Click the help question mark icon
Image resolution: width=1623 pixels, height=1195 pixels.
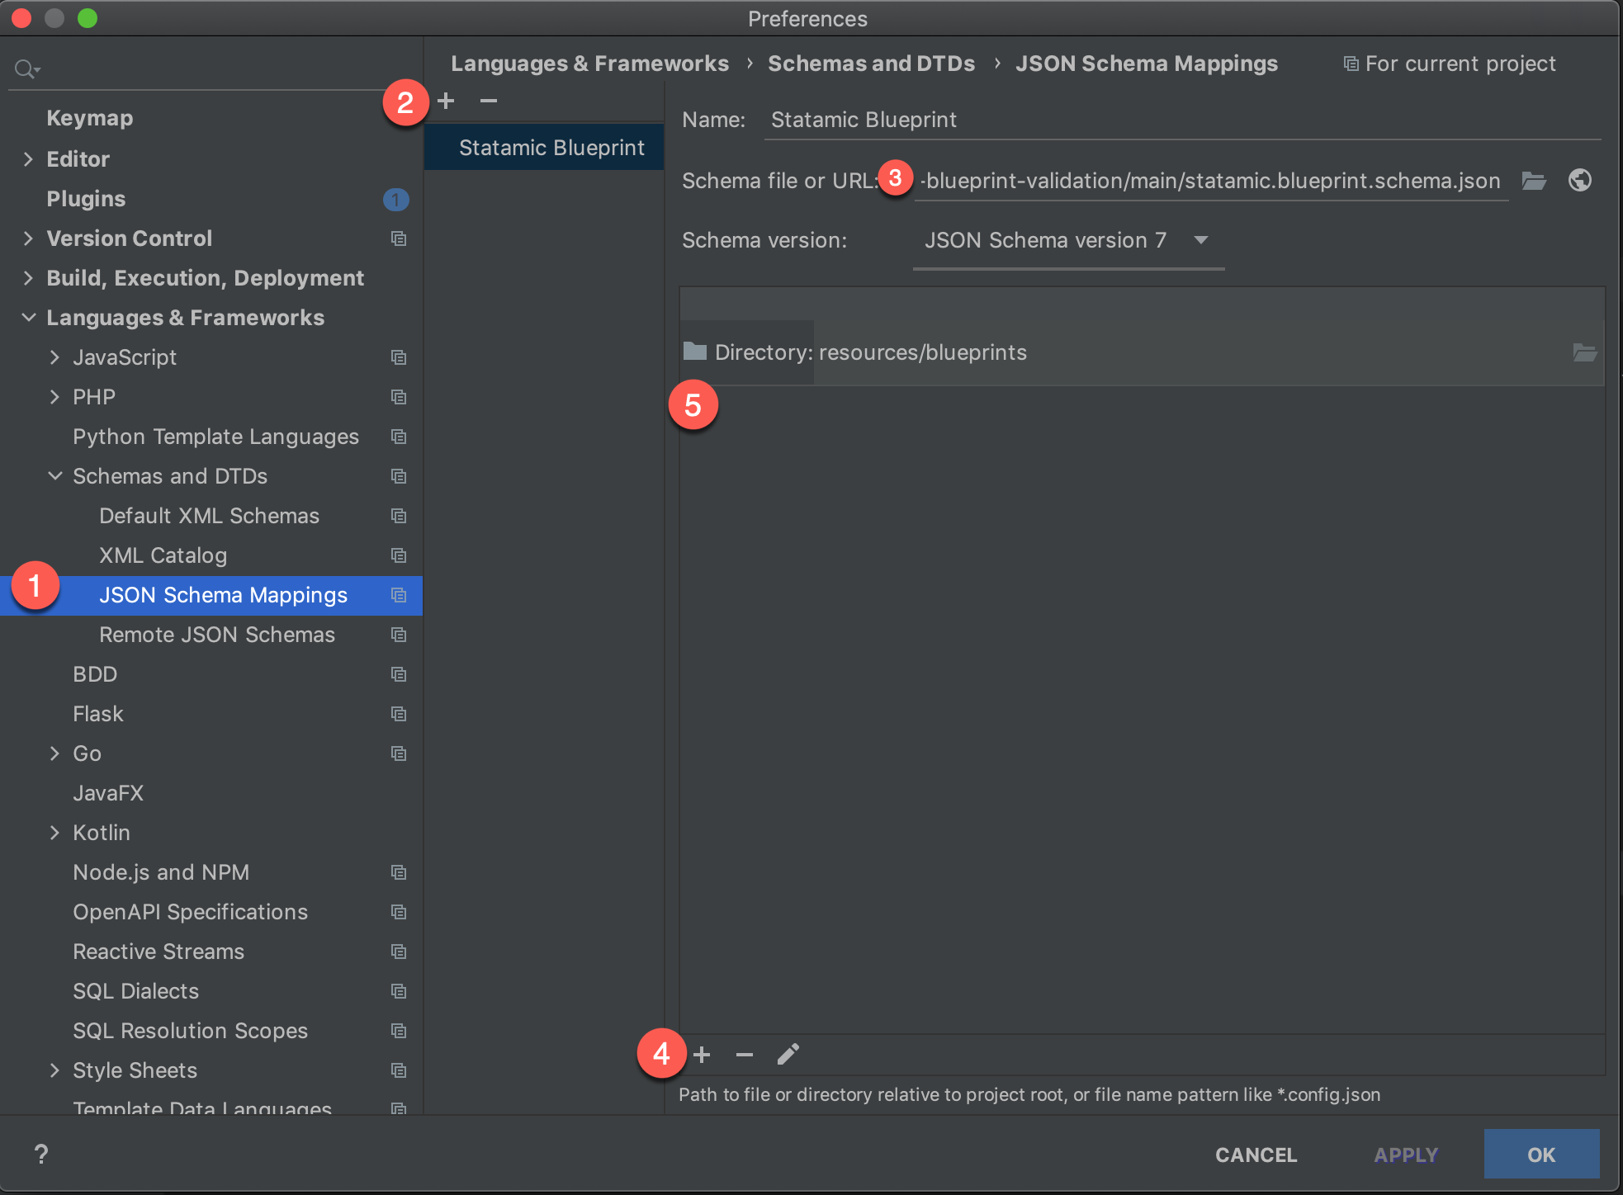pos(41,1154)
